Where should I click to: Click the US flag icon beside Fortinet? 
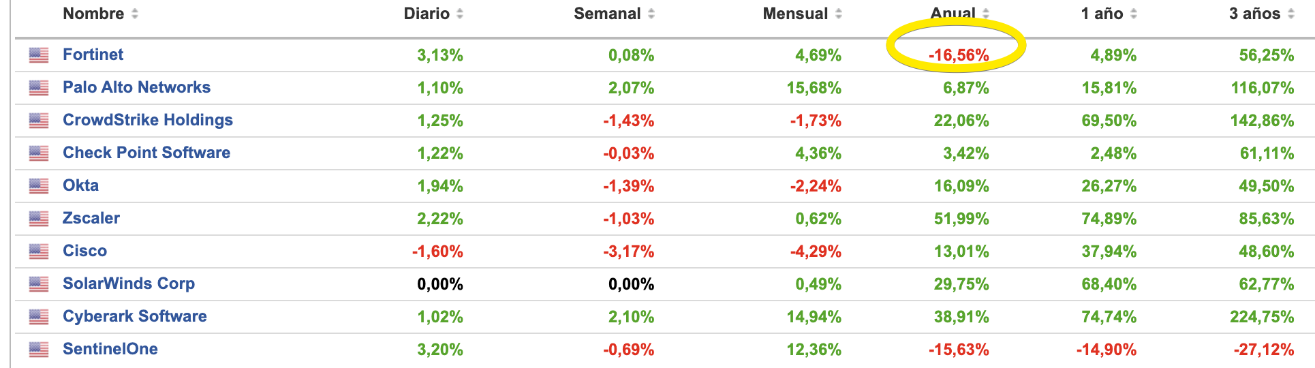(39, 55)
